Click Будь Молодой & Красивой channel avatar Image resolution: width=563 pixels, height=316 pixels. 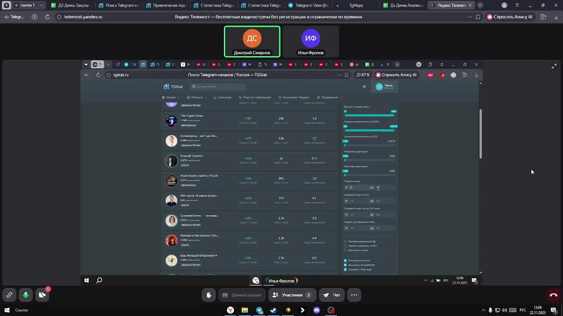point(171,260)
